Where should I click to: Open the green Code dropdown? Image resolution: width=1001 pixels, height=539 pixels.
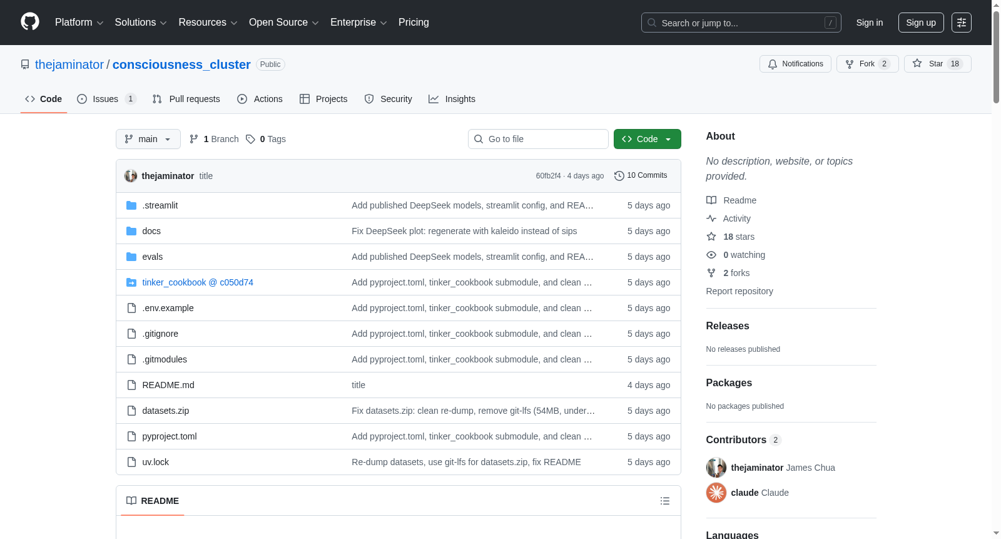click(648, 139)
